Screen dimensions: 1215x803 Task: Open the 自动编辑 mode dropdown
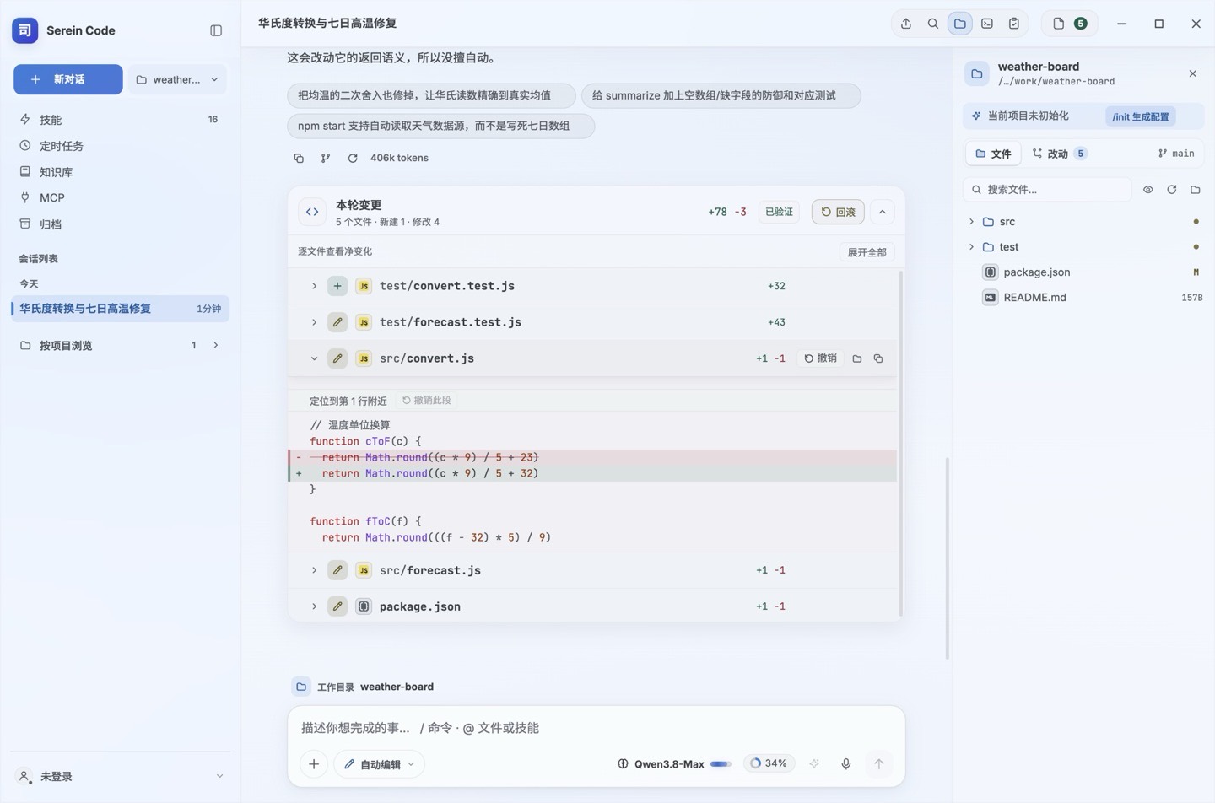click(x=380, y=764)
